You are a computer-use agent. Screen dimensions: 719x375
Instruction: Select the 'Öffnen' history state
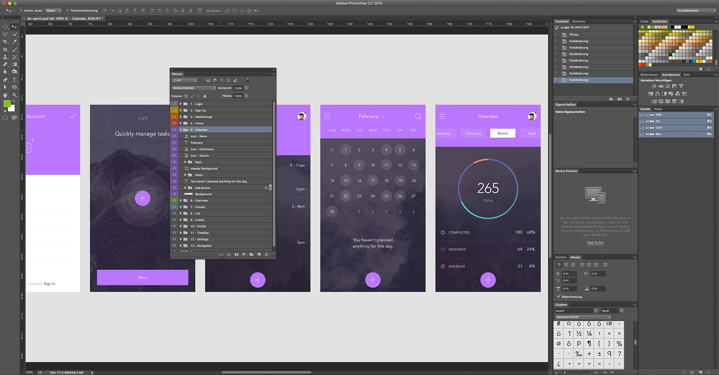574,34
